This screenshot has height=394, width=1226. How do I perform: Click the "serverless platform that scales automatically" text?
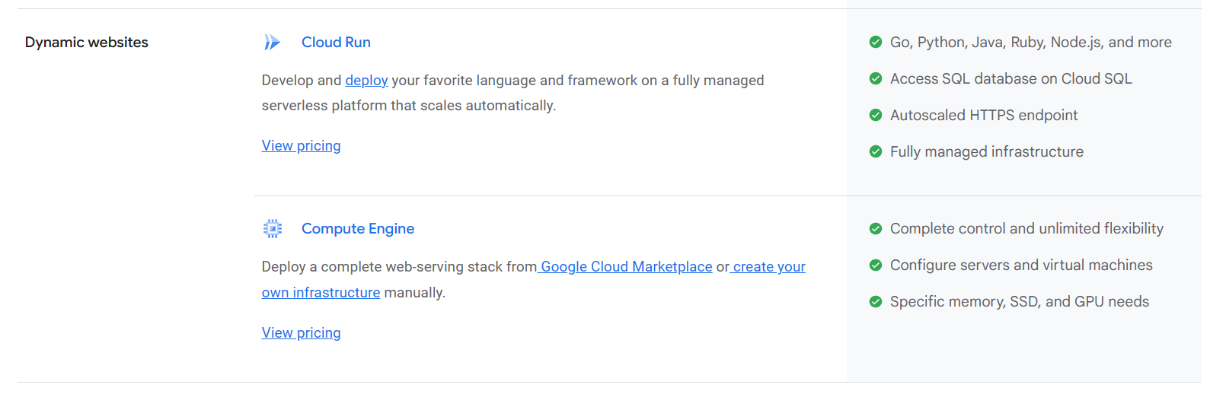[408, 106]
